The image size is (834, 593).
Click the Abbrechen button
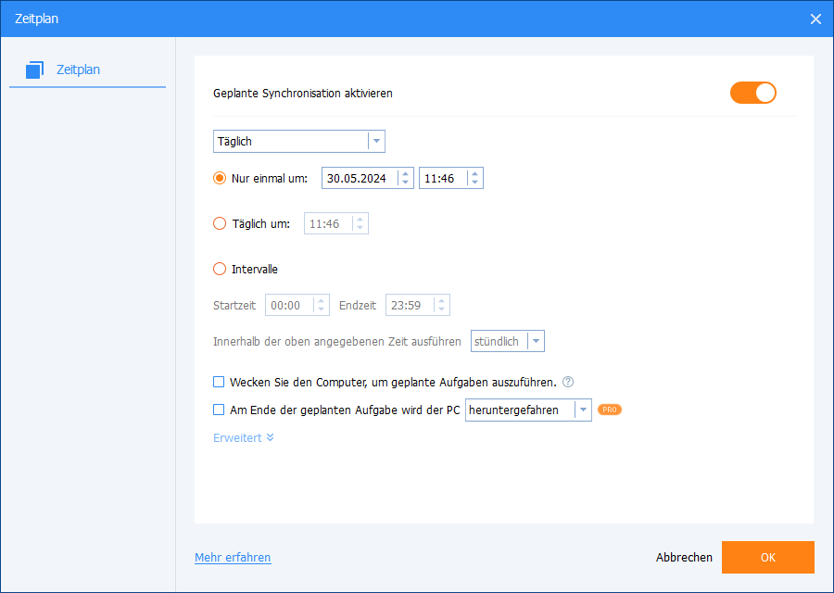pos(684,558)
